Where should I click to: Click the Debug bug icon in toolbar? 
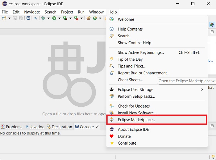(44, 18)
